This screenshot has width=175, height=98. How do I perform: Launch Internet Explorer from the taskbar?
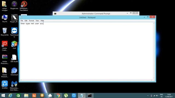tap(10, 96)
